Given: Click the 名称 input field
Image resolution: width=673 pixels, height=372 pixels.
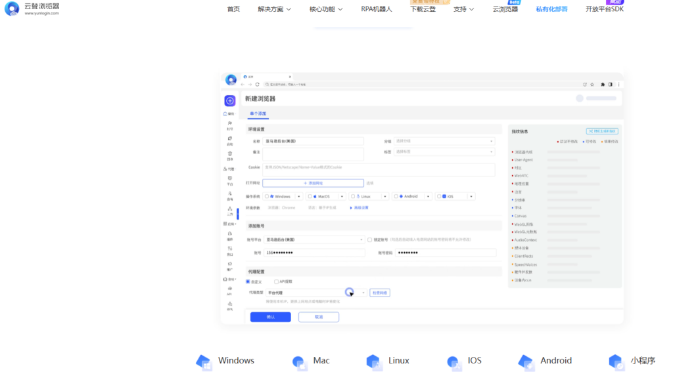Looking at the screenshot, I should point(313,141).
